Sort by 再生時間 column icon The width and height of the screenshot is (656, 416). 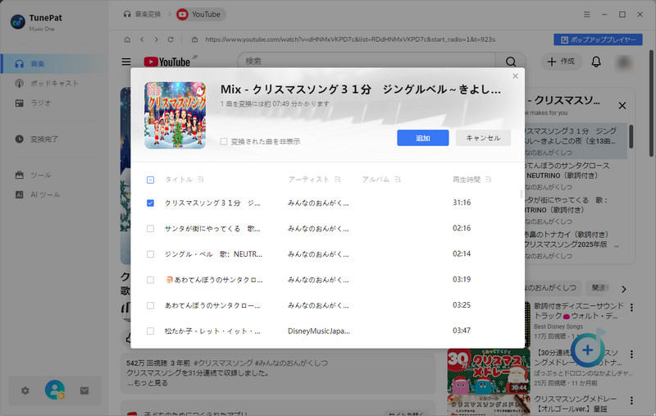point(488,179)
